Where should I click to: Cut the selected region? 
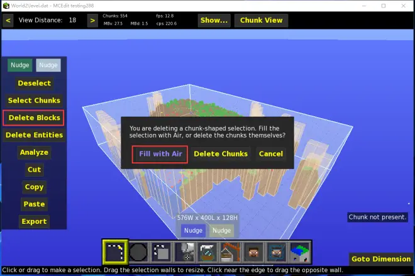coord(34,170)
